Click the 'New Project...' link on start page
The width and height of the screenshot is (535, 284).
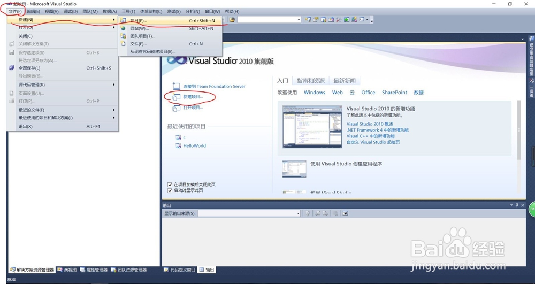pos(193,97)
